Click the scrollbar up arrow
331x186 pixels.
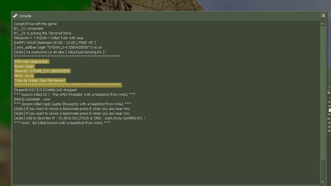point(322,24)
